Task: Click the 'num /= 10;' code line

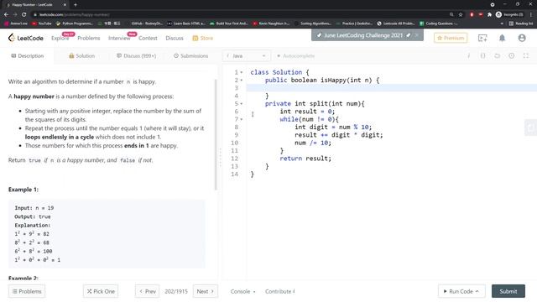Action: pos(313,143)
